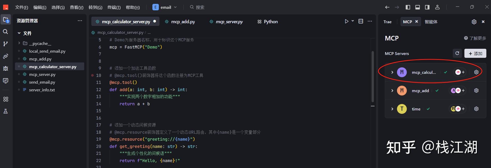The image size is (491, 168).
Task: Open the Search icon in activity bar
Action: coord(5,32)
